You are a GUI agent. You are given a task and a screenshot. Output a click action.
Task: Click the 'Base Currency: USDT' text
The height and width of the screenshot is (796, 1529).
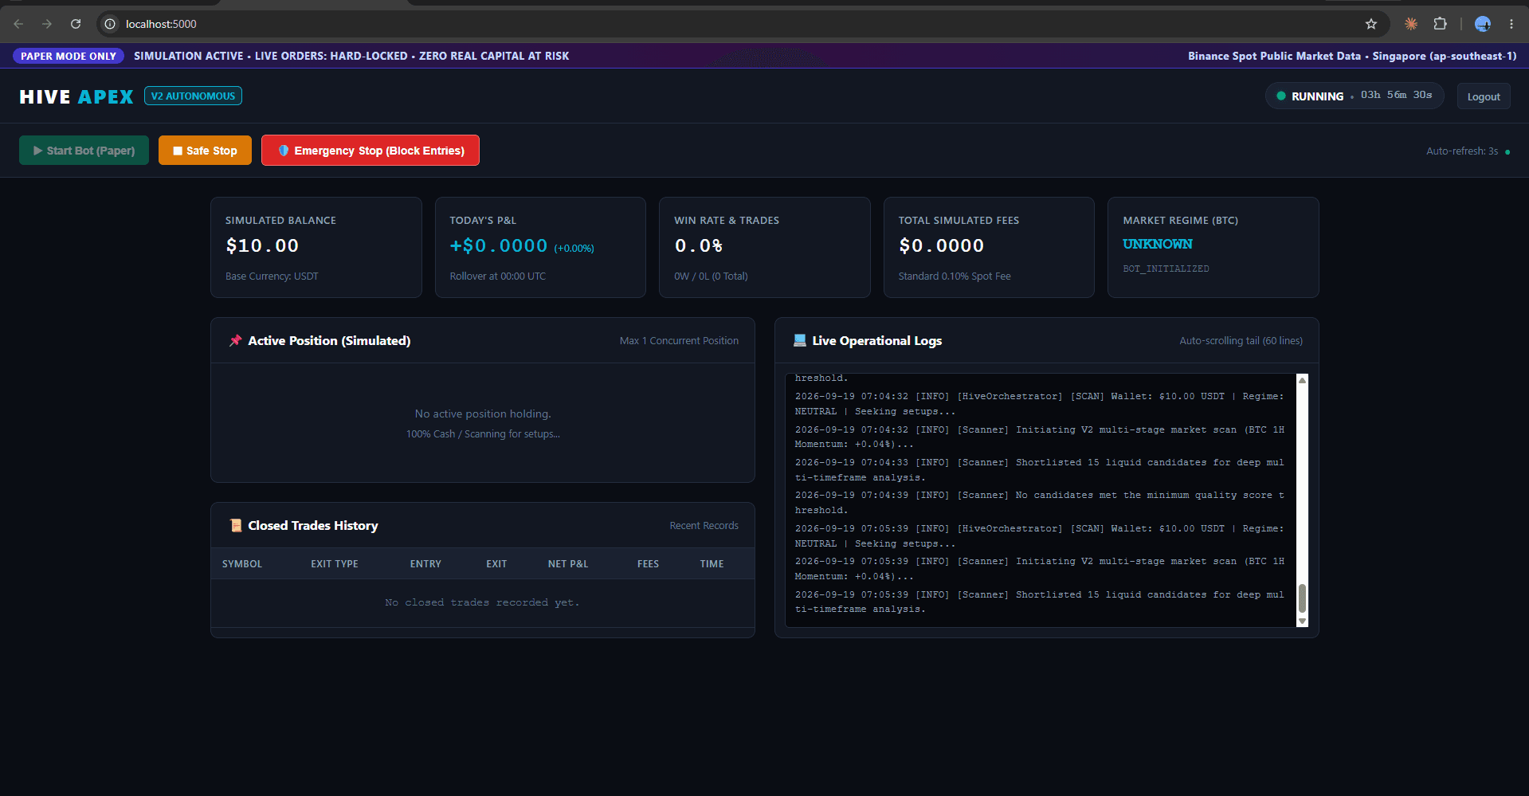272,276
